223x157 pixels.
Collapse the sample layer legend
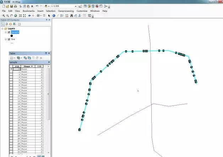pyautogui.click(x=6, y=32)
